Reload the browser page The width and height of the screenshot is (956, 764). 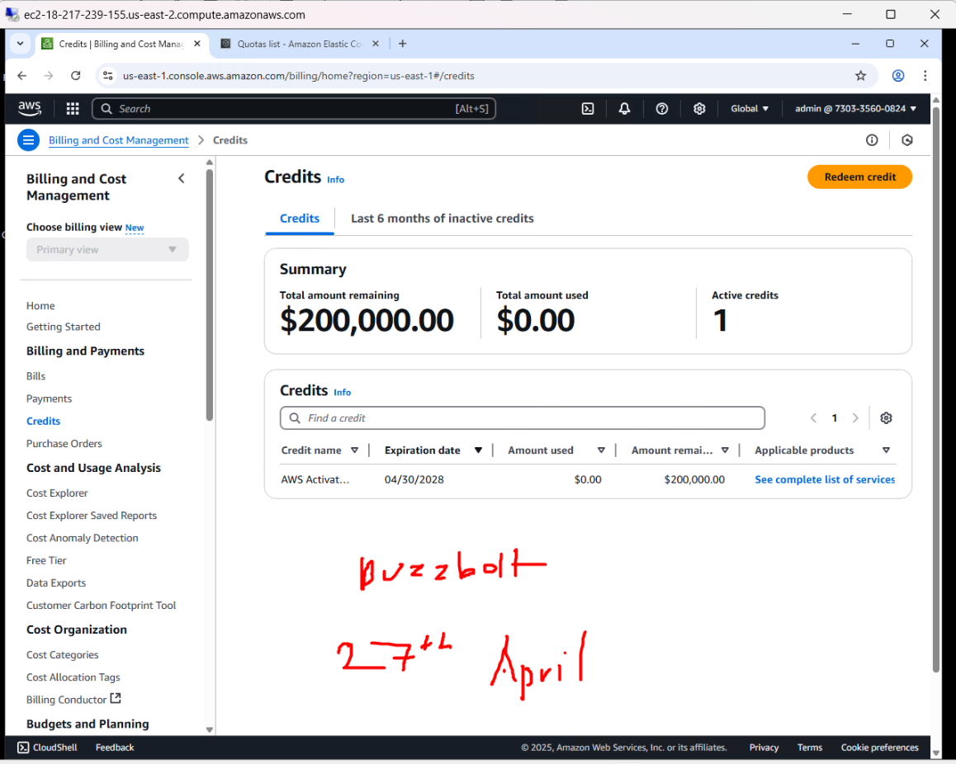pyautogui.click(x=76, y=76)
